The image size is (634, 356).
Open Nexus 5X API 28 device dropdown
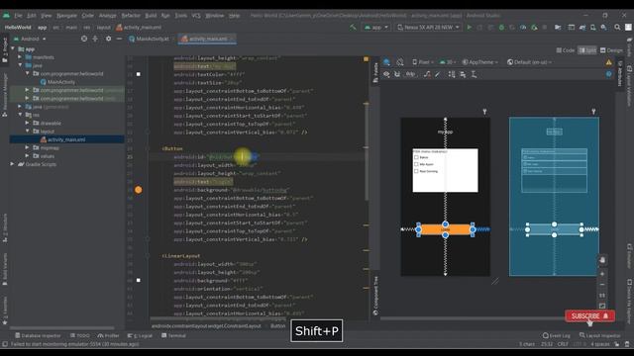click(x=428, y=27)
